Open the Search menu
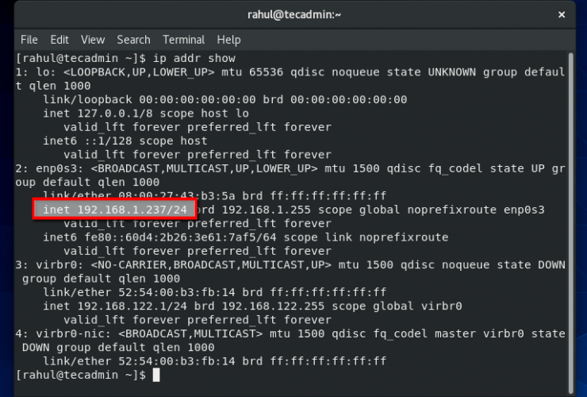Screen dimensions: 587x397 pyautogui.click(x=133, y=40)
